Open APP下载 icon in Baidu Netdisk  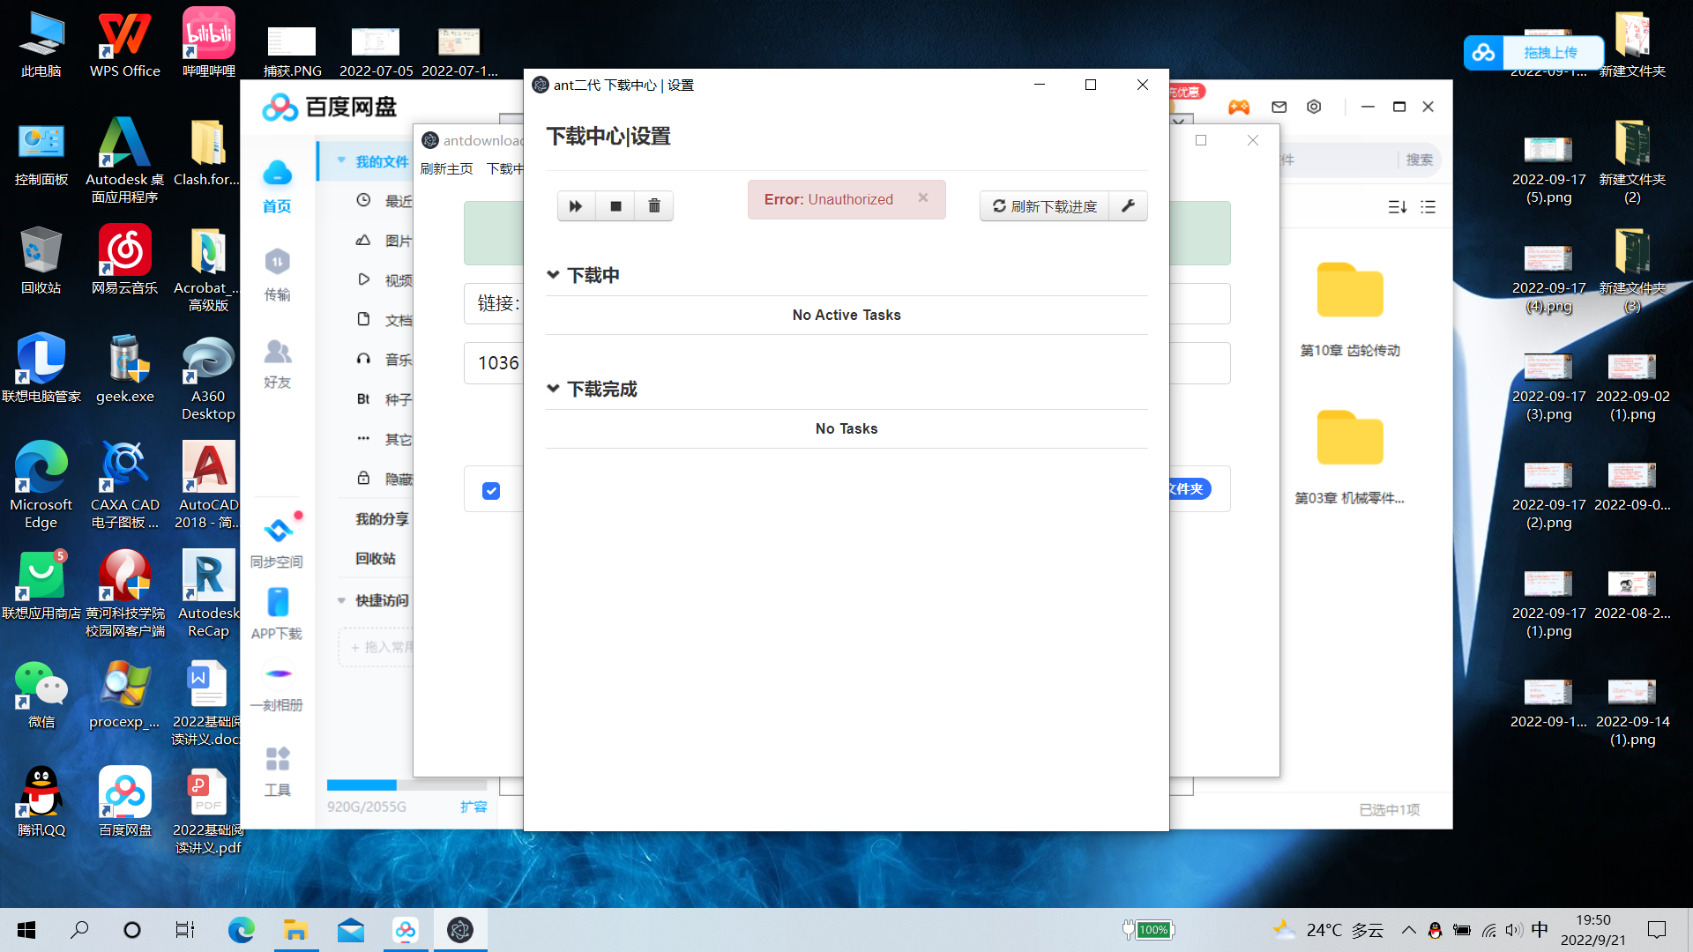[x=277, y=614]
